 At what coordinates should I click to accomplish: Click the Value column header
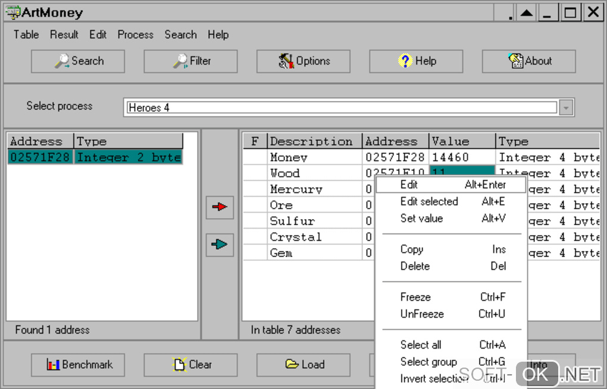pyautogui.click(x=462, y=141)
